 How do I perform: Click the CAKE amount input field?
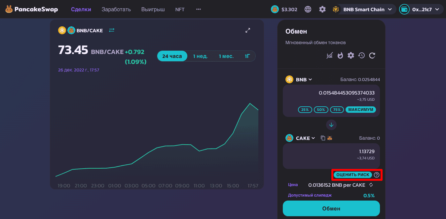[x=331, y=151]
